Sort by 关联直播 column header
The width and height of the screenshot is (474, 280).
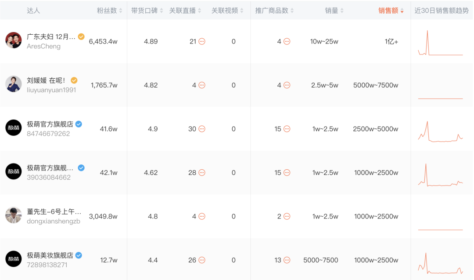185,11
